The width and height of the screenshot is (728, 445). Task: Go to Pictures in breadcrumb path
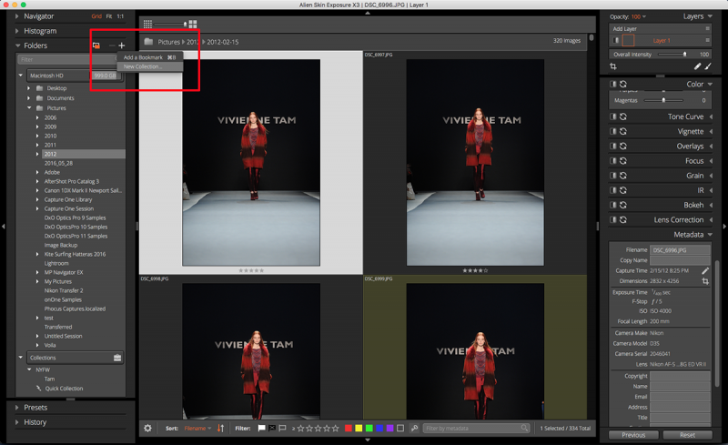pos(168,42)
